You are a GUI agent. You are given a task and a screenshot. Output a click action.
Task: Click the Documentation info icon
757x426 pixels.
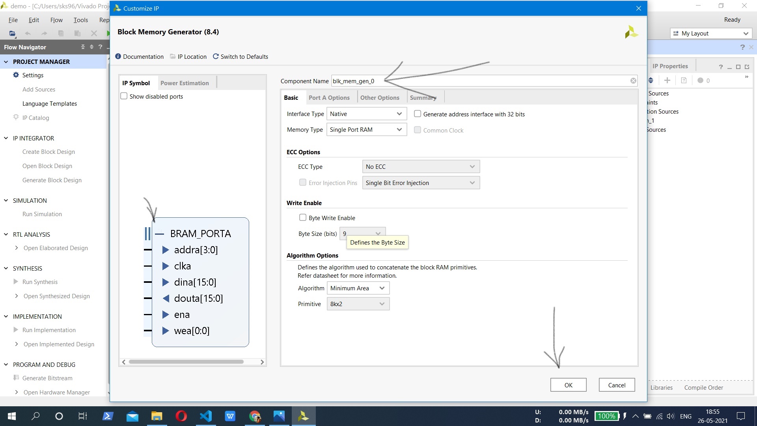(118, 56)
